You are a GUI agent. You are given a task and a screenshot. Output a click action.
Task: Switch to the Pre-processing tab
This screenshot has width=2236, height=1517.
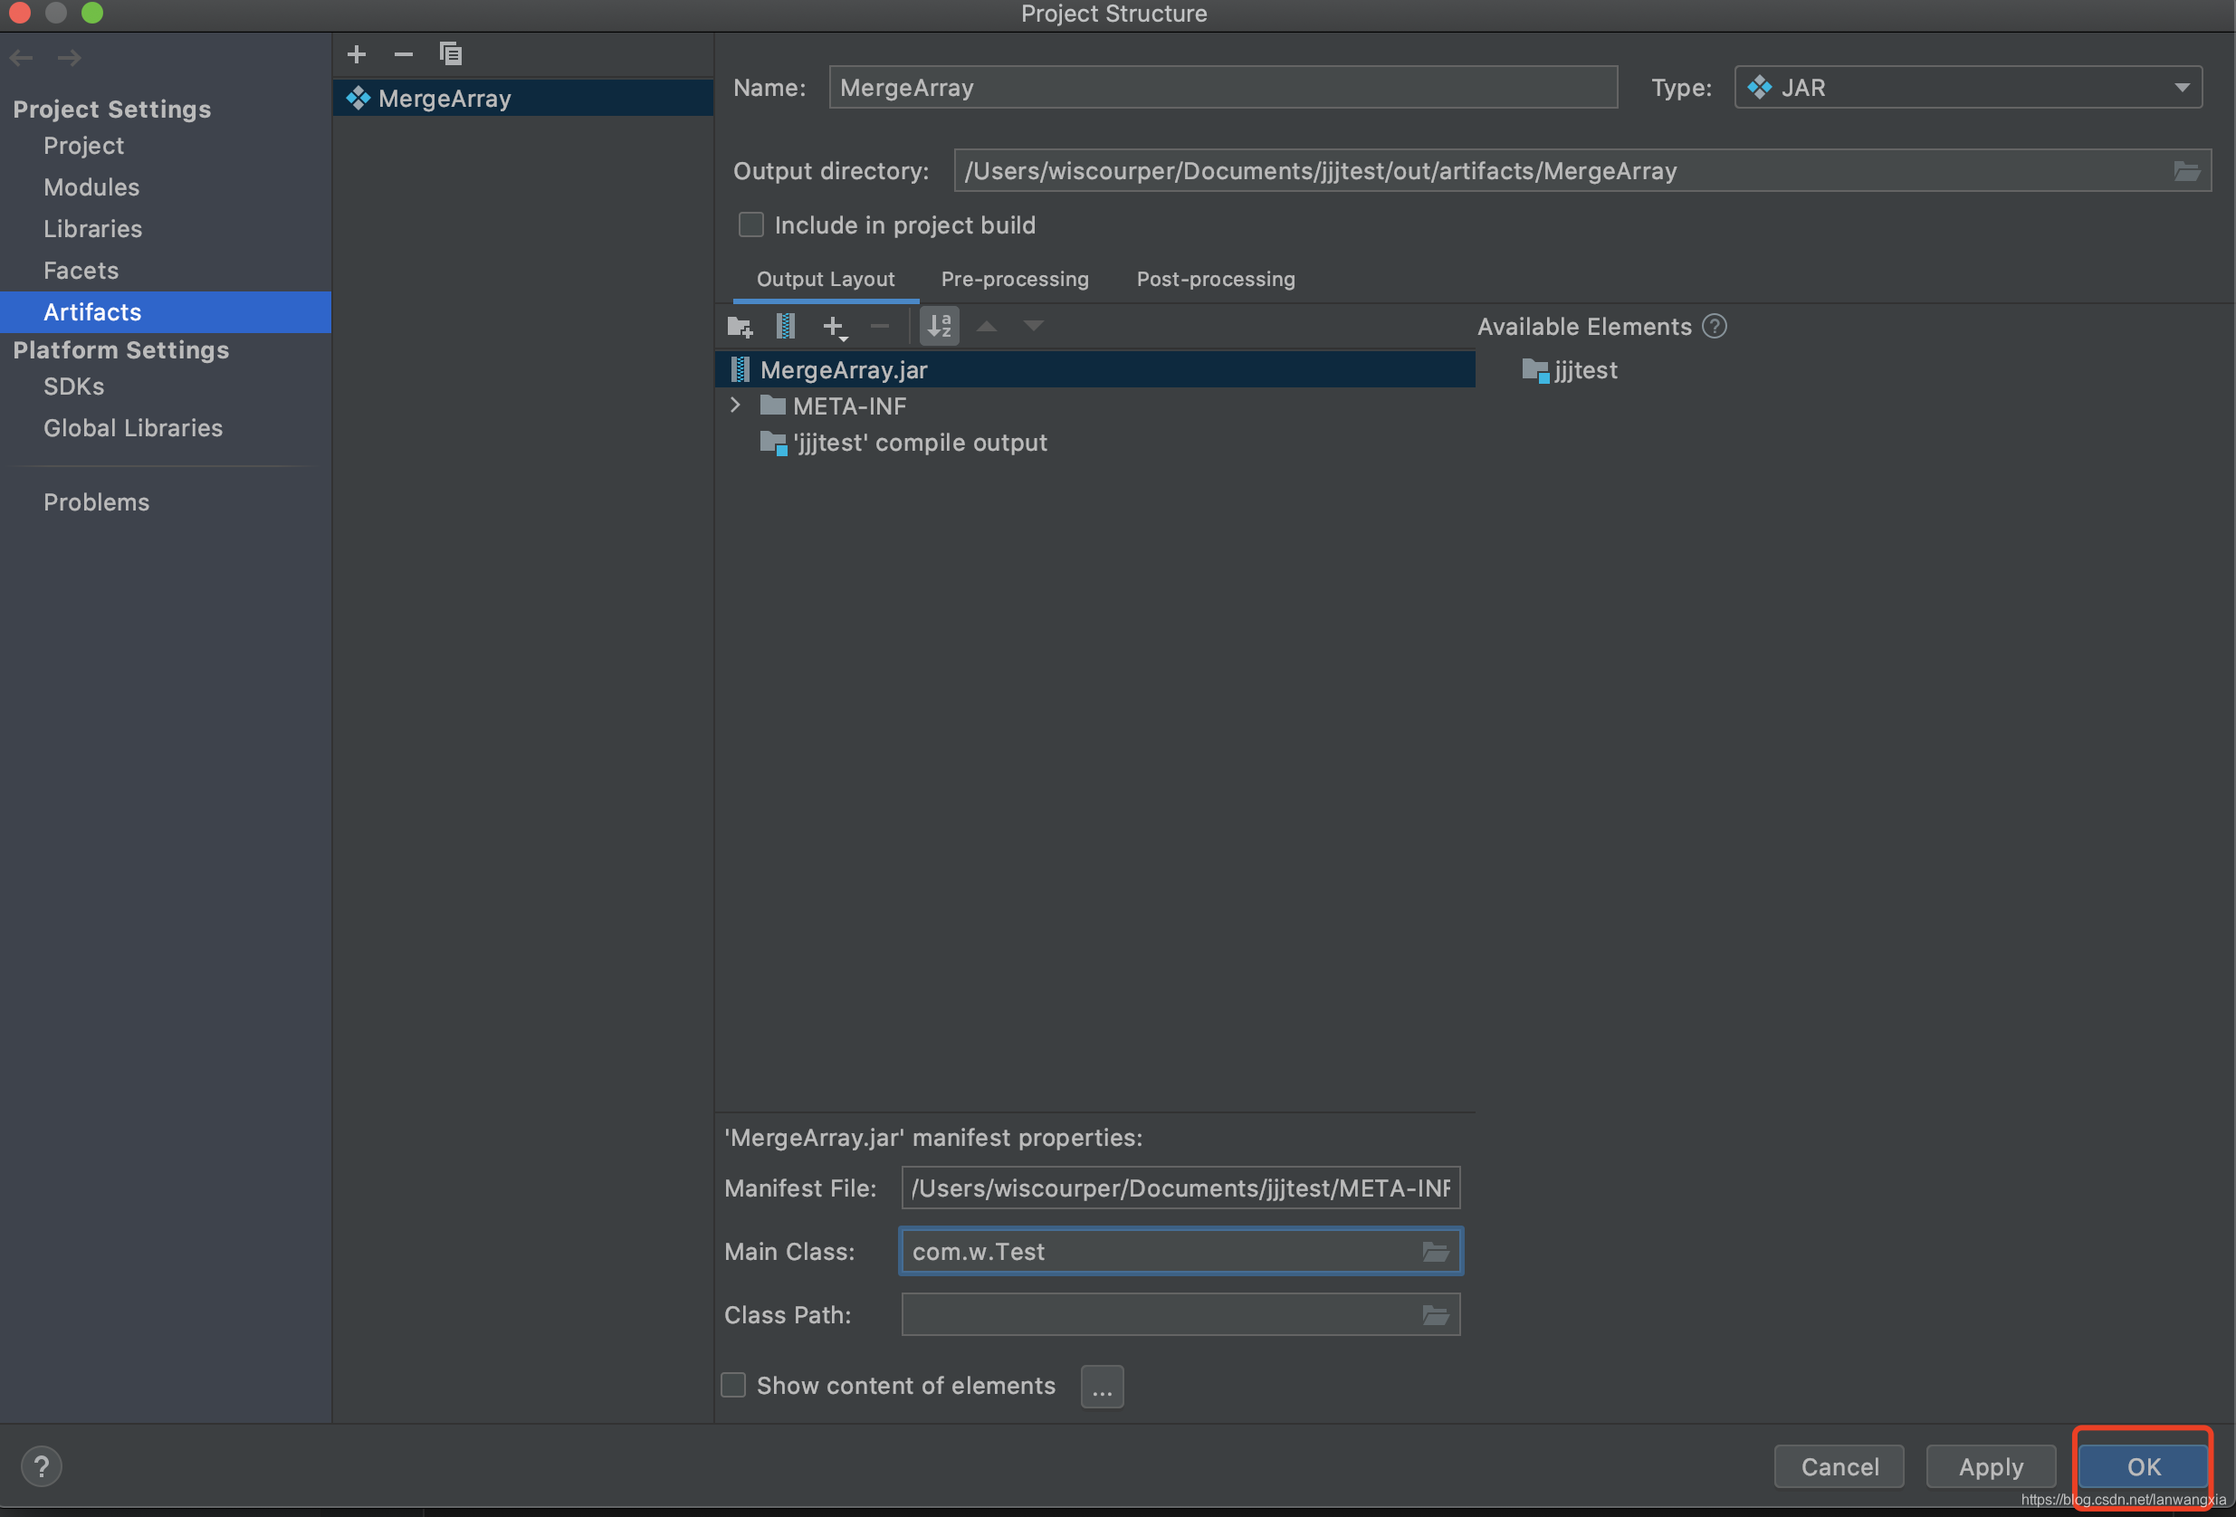point(1014,279)
